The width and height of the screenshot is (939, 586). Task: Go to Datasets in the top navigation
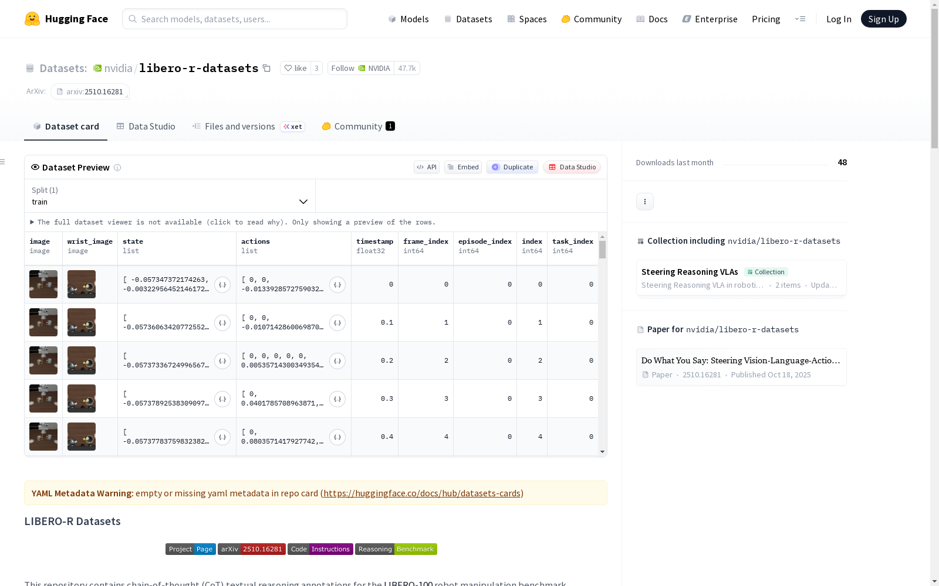[x=468, y=19]
